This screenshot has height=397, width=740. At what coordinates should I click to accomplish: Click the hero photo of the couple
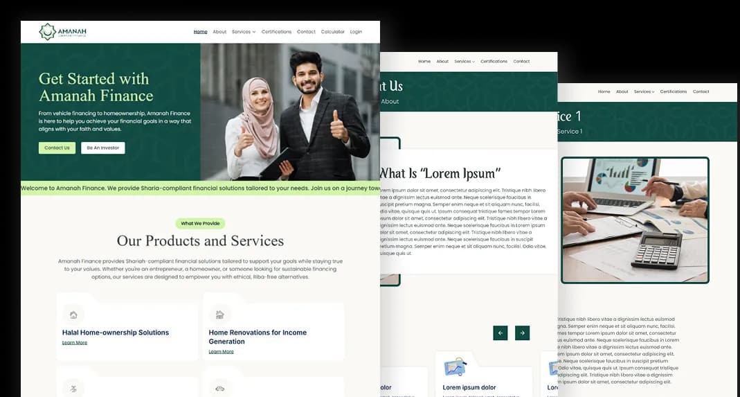tap(290, 112)
